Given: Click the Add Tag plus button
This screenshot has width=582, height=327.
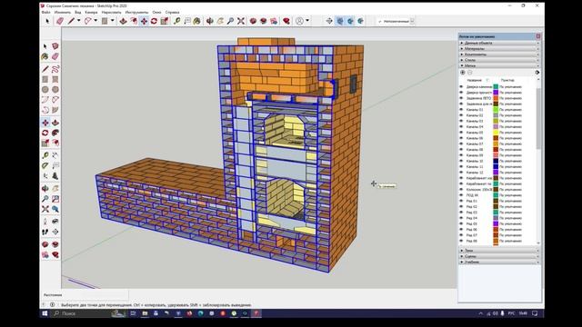Looking at the screenshot, I should coord(463,73).
